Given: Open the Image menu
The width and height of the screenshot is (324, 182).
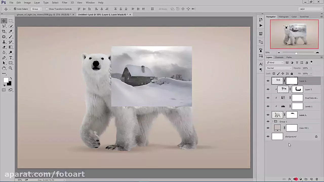Looking at the screenshot, I should coord(27,3).
